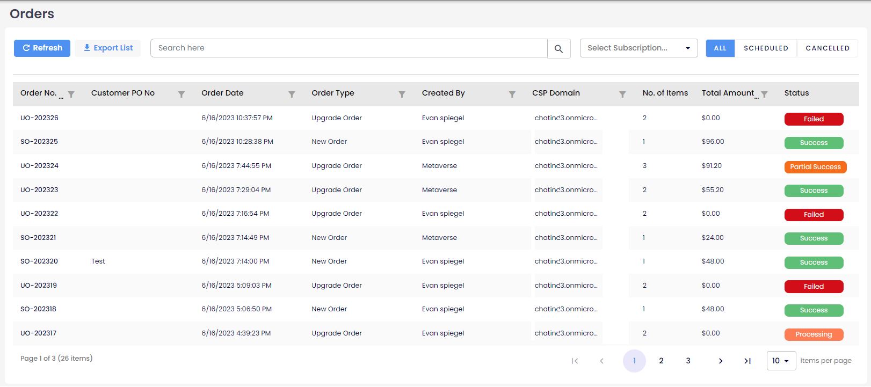
Task: Open order UO-202317
Action: 38,333
